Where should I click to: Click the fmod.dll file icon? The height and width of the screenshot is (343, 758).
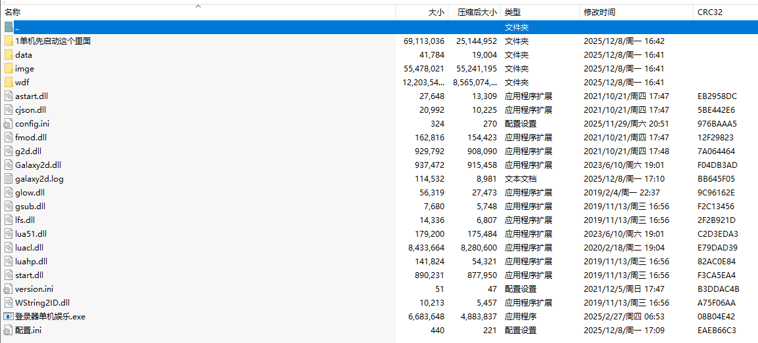coord(9,138)
